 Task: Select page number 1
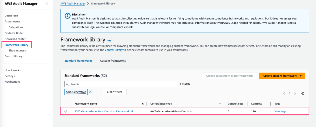[290, 93]
